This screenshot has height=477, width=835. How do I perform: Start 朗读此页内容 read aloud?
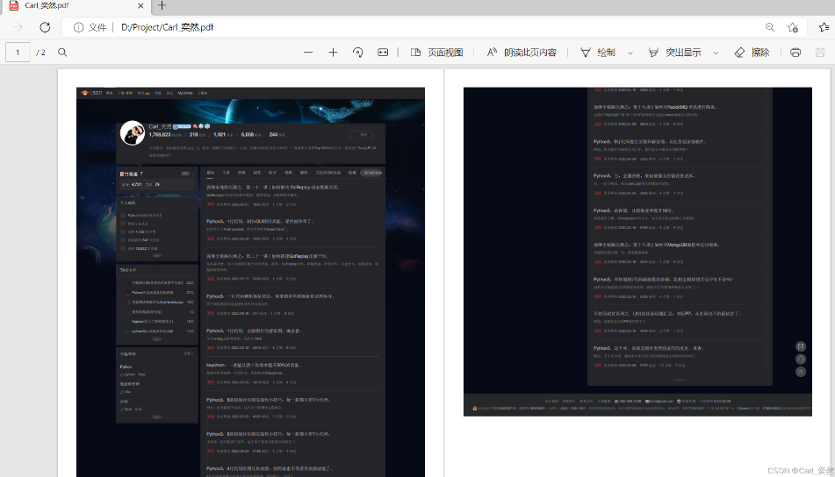coord(522,52)
